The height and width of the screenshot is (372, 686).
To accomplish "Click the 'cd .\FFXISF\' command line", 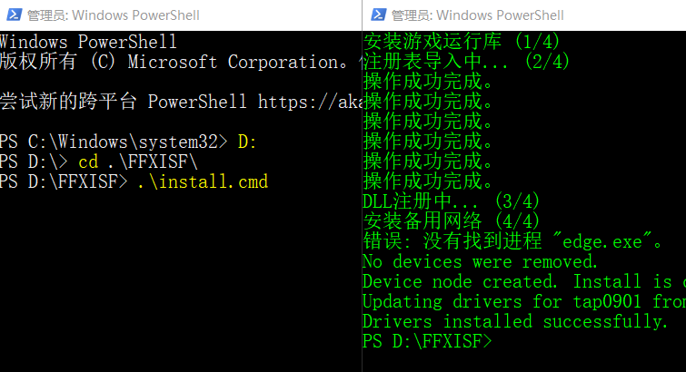I will [138, 162].
